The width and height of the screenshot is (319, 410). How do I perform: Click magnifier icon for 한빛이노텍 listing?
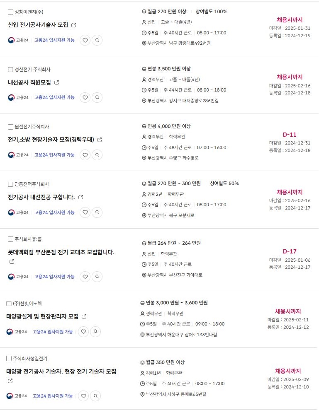95,332
